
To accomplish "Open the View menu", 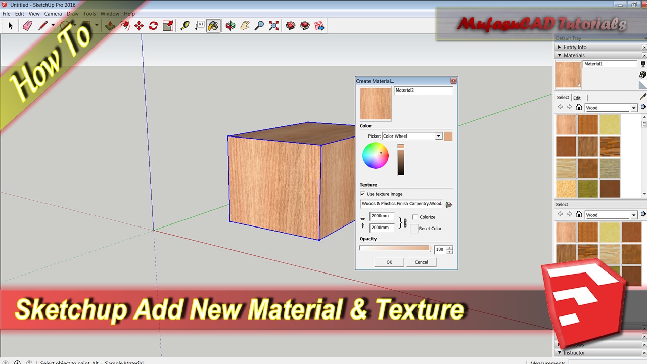I will 34,14.
